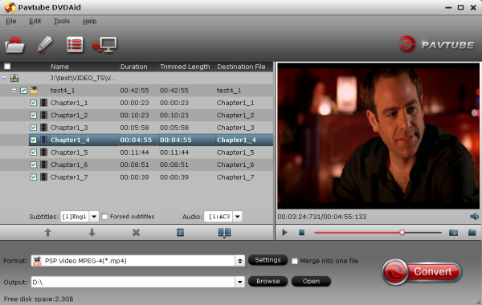The image size is (482, 305).
Task: Uncheck the Chapter1_1 checkbox
Action: (x=34, y=103)
